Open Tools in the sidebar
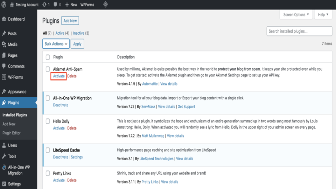 click(12, 156)
